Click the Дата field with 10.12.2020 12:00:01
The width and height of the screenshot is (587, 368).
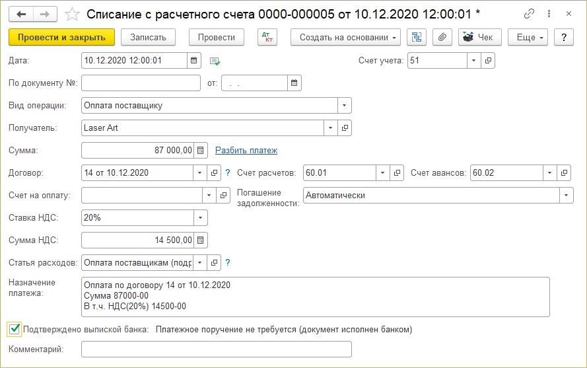pyautogui.click(x=134, y=60)
